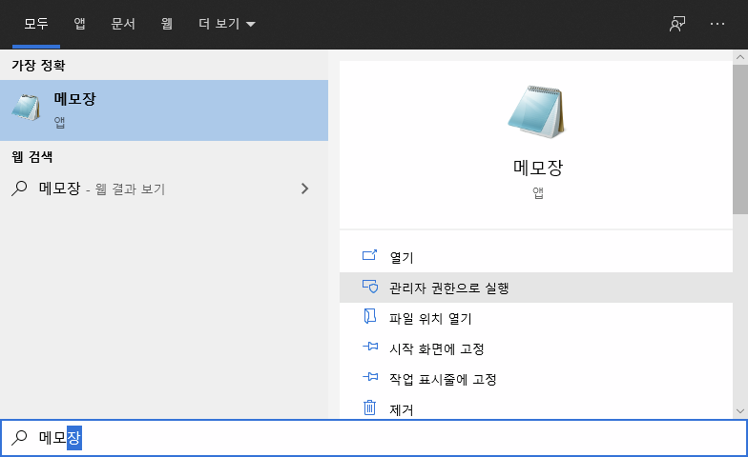The width and height of the screenshot is (748, 457).
Task: Expand the 더 보기 dropdown
Action: click(227, 24)
